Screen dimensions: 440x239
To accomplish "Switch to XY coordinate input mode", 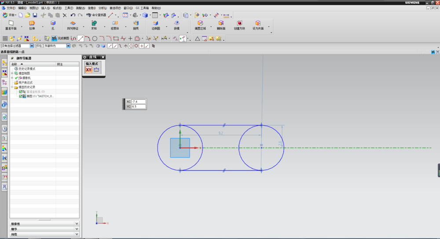I will point(88,69).
